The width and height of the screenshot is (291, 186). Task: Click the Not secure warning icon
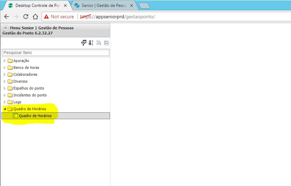coord(46,17)
